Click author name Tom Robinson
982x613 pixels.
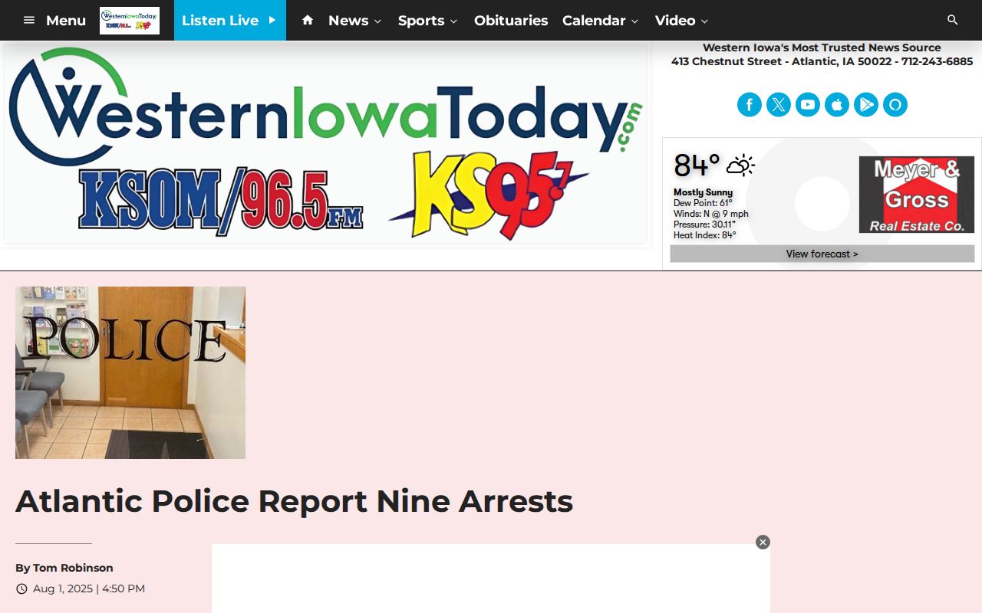click(73, 568)
